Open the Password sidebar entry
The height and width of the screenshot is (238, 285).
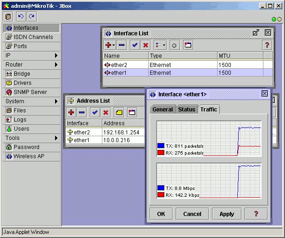point(31,147)
